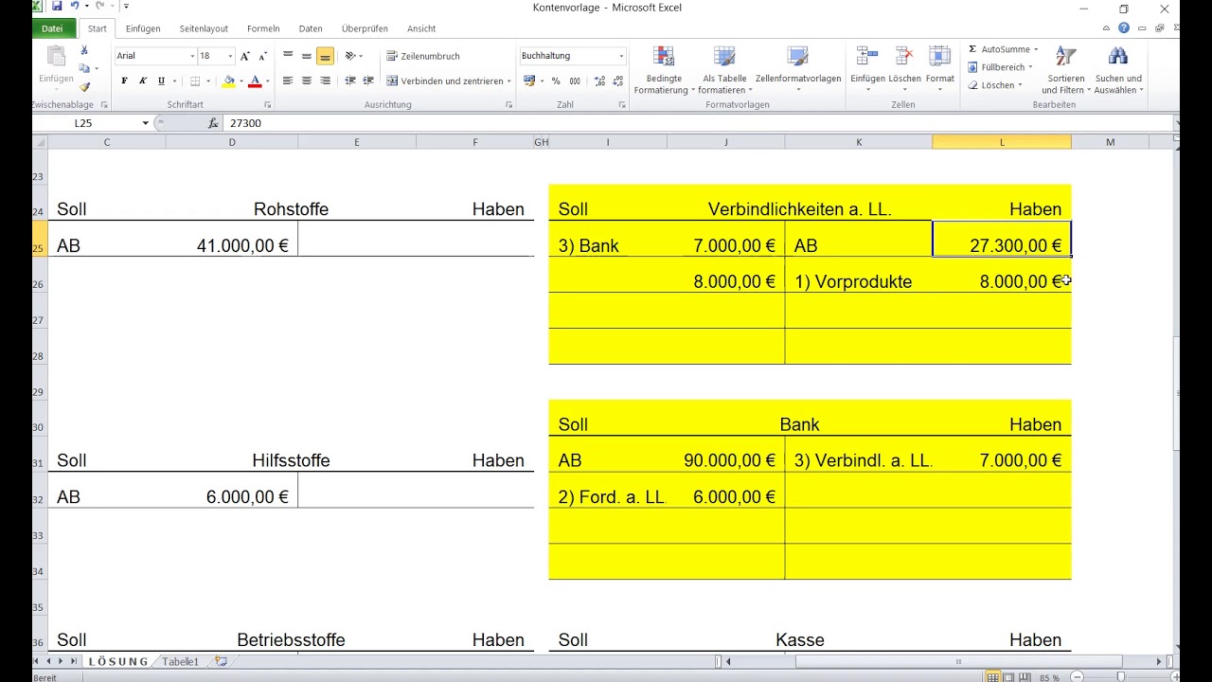Expand the AutoSumme dropdown arrow
Screen dimensions: 1212x682
coord(1035,49)
